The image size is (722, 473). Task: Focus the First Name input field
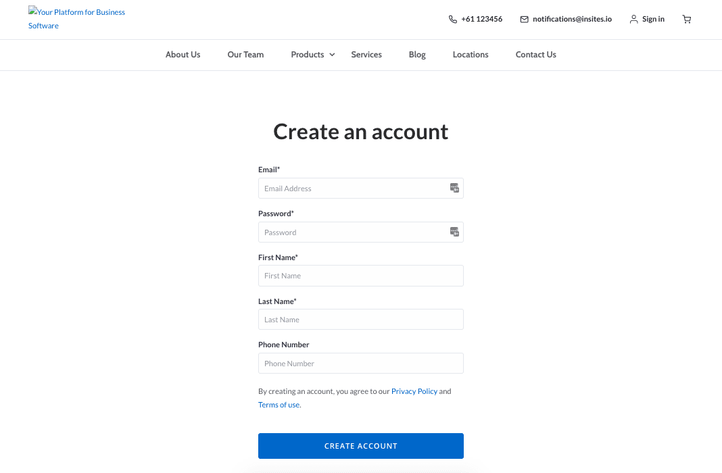(x=361, y=276)
